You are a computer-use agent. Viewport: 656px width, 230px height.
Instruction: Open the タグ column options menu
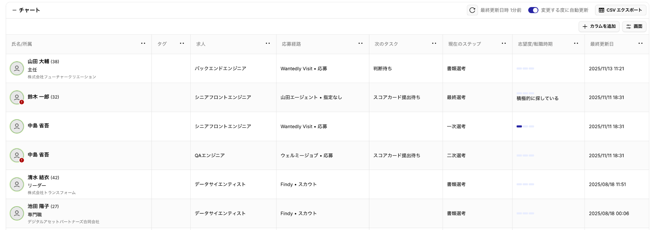pyautogui.click(x=182, y=44)
